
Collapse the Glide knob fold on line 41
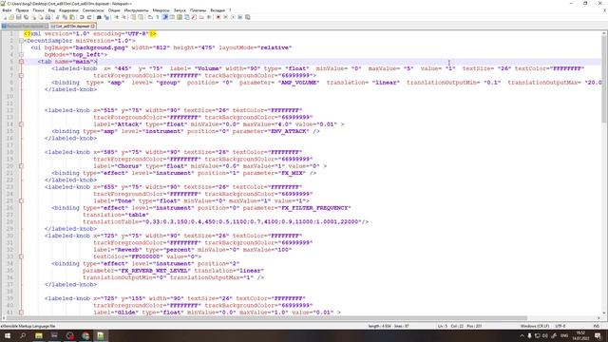click(21, 313)
